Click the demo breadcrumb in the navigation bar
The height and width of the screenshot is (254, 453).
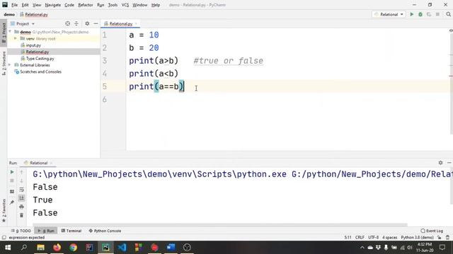pos(9,14)
